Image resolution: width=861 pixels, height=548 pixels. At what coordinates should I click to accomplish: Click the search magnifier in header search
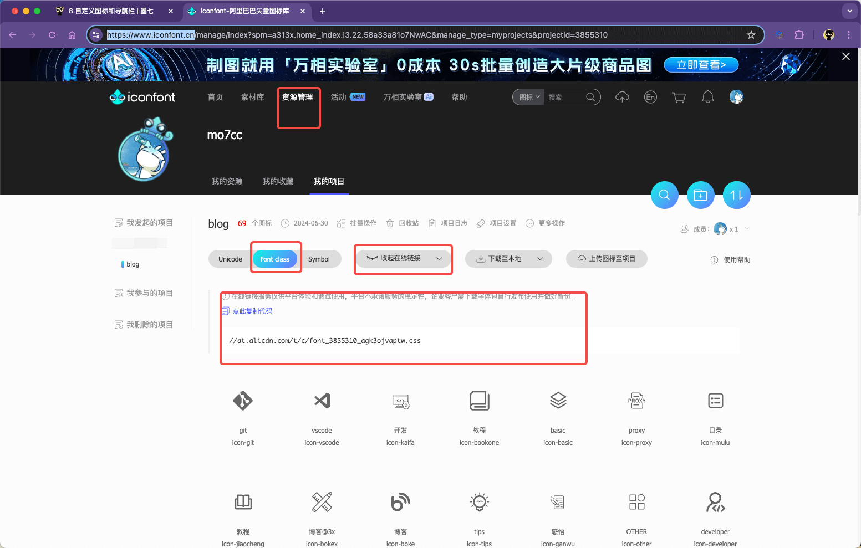point(590,97)
